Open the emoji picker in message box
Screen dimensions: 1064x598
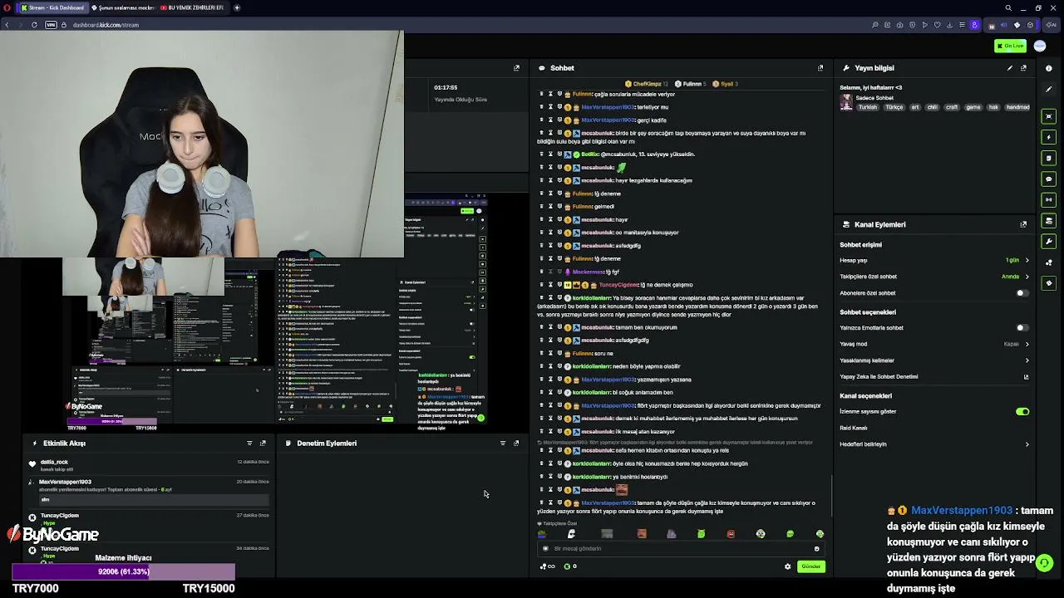pos(816,548)
